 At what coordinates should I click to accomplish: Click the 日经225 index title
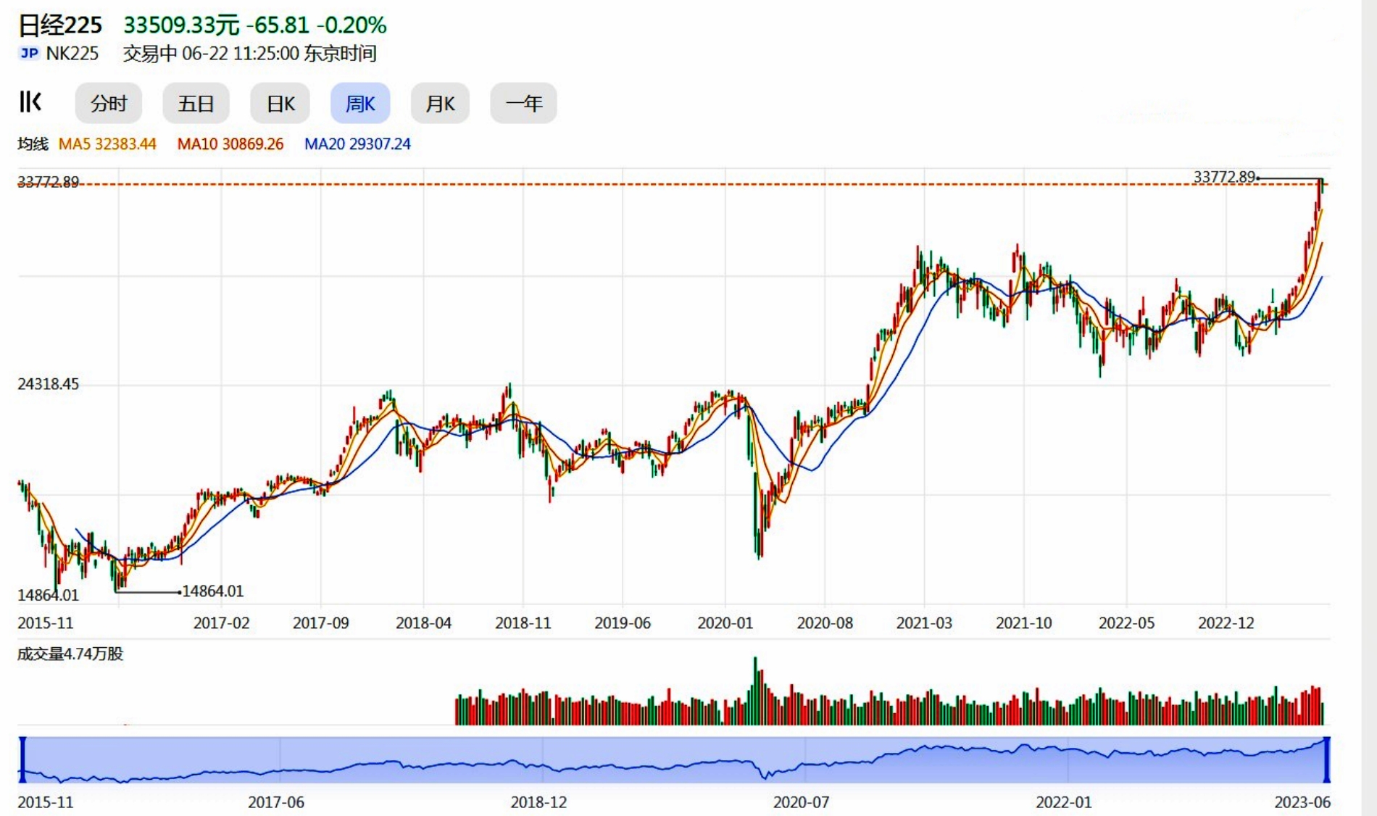point(60,25)
